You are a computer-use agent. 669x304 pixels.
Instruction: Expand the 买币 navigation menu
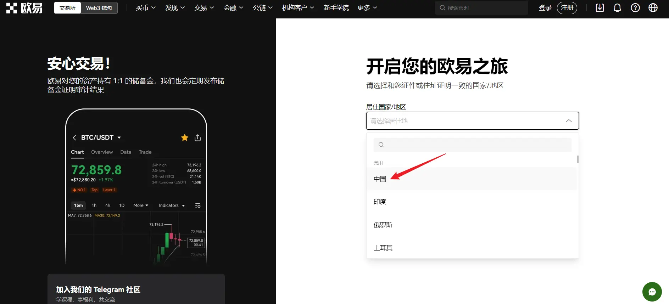tap(145, 8)
